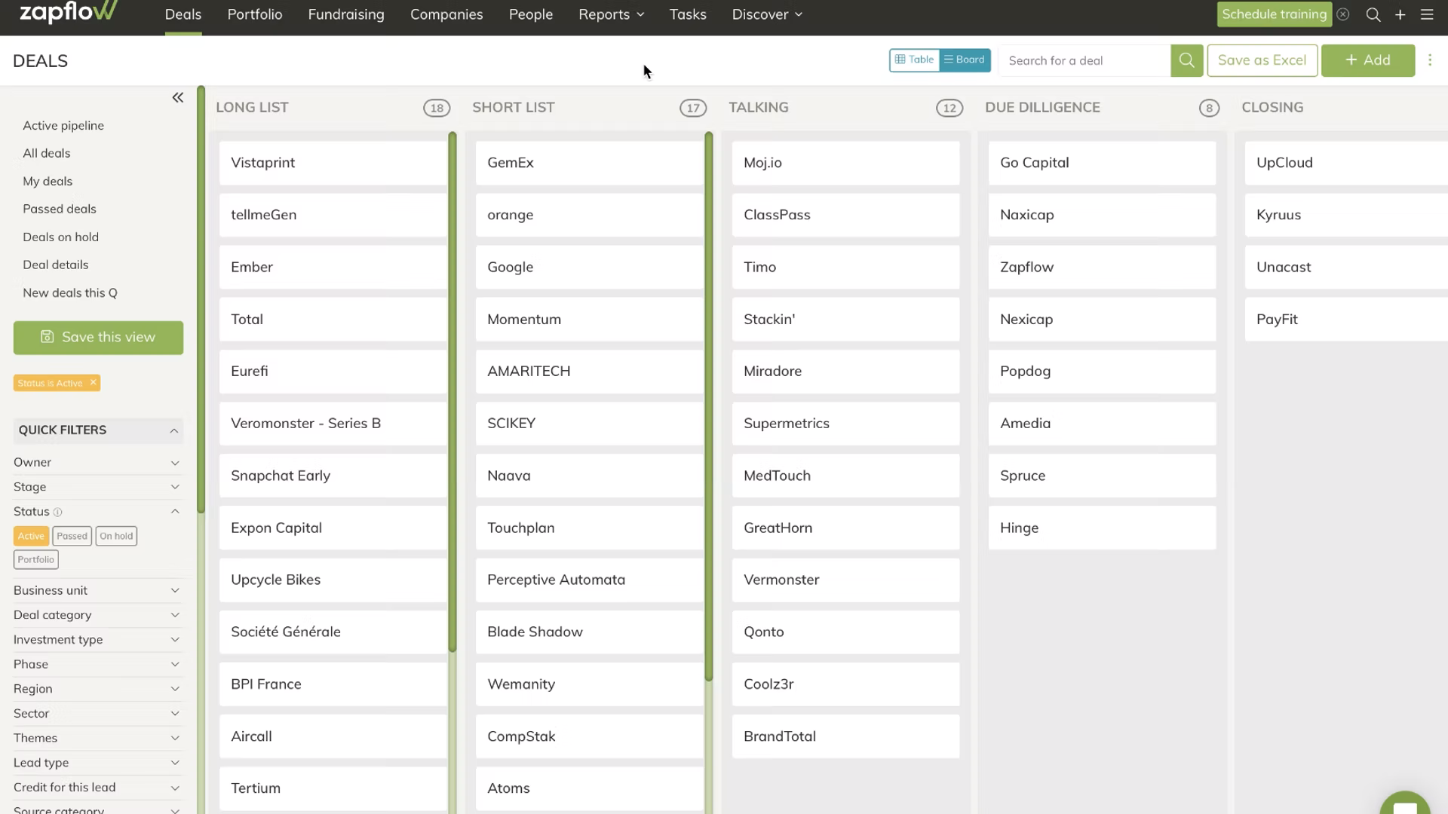This screenshot has height=814, width=1448.
Task: Open the Companies tab
Action: pos(446,14)
